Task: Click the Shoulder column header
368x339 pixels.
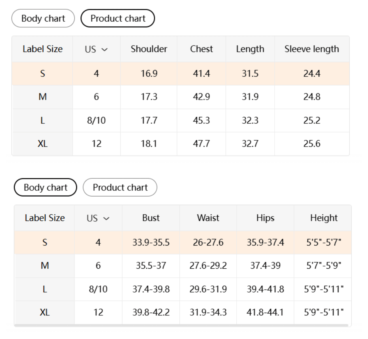Action: 149,49
